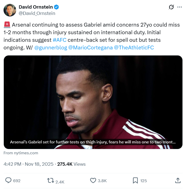Click the 'From nytimes.com' source link
The height and width of the screenshot is (190, 187).
pyautogui.click(x=21, y=153)
